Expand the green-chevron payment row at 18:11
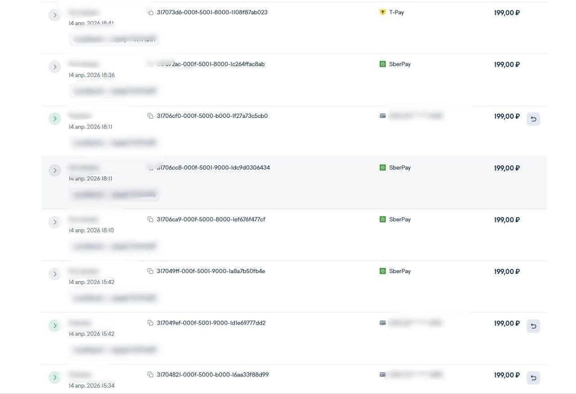 point(54,119)
